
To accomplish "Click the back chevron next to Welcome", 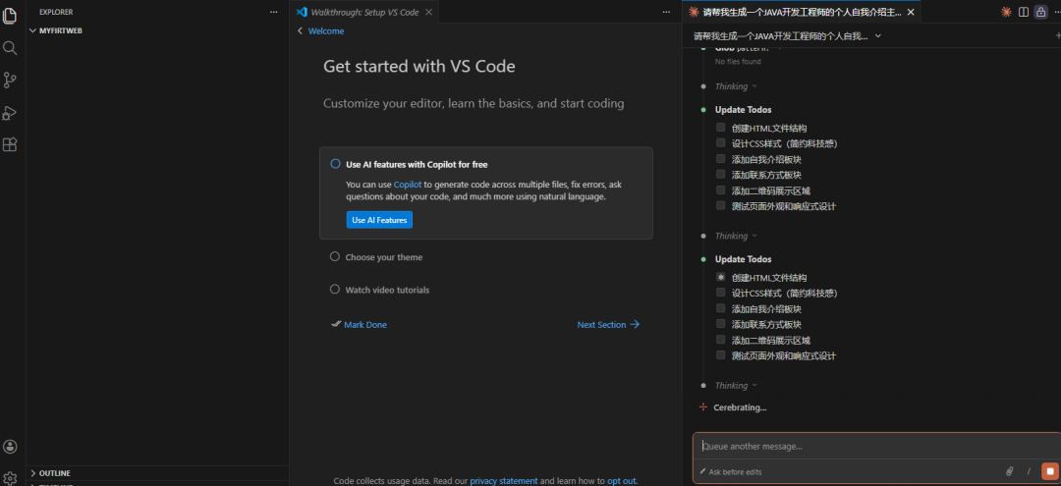I will [x=301, y=31].
